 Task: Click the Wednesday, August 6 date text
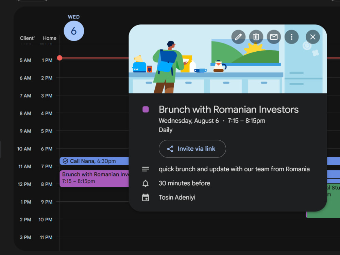click(189, 121)
